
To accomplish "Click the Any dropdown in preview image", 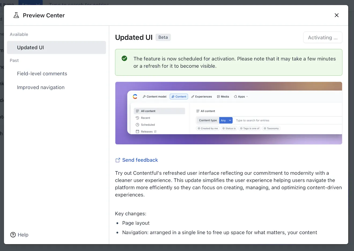I will [x=226, y=120].
